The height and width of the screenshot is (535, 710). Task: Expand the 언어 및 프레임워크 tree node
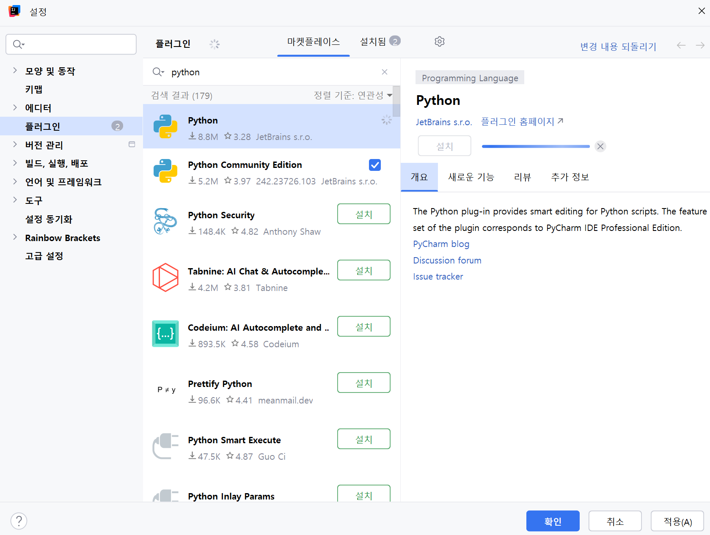click(x=15, y=181)
